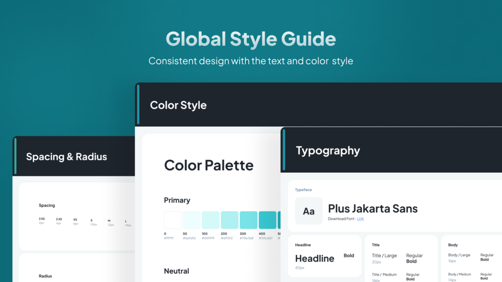Viewport: 502px width, 282px height.
Task: Click the Body card label
Action: pyautogui.click(x=453, y=245)
